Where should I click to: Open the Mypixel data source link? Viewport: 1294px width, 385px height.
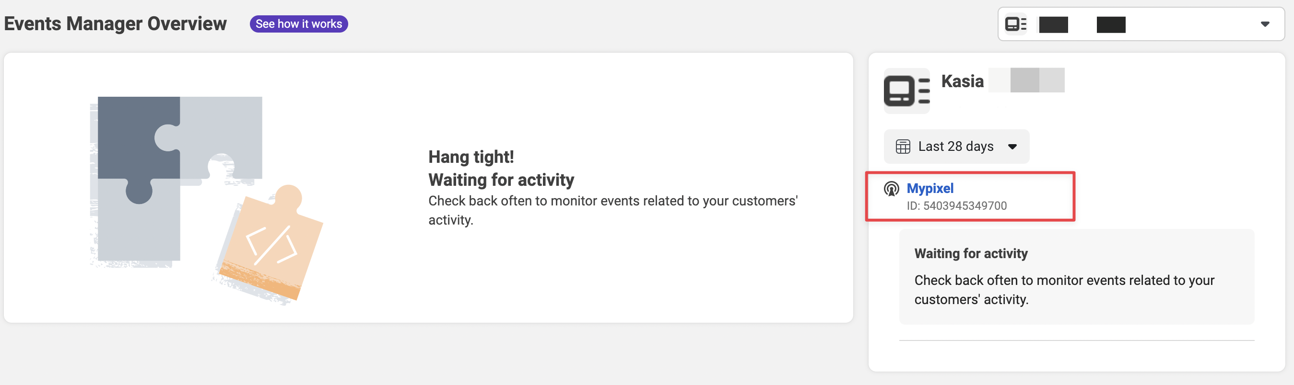coord(929,189)
